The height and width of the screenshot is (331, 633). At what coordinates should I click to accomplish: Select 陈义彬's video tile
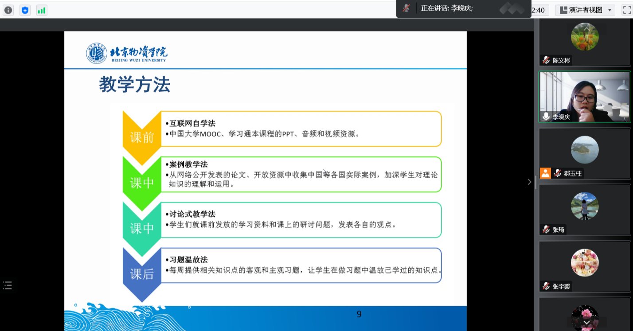tap(585, 43)
